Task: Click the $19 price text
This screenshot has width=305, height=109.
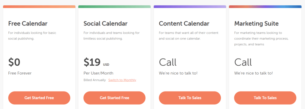Action: (x=92, y=62)
